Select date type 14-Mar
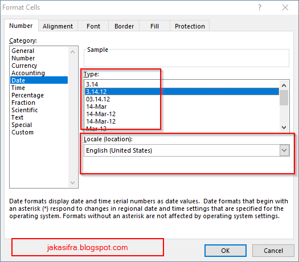The image size is (299, 262). (x=182, y=107)
